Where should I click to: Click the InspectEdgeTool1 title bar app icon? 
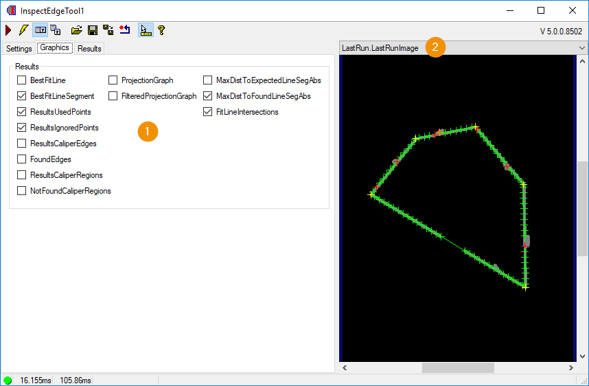(x=11, y=10)
